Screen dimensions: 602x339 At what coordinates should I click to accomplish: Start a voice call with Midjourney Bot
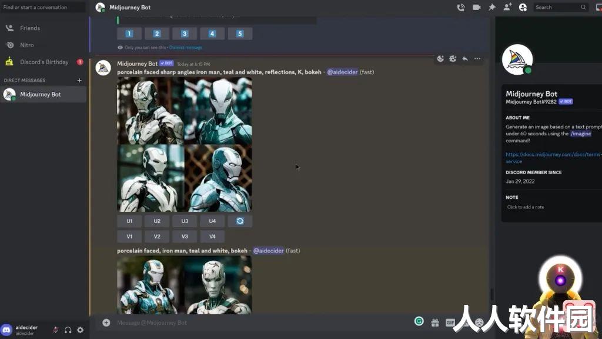(x=461, y=7)
